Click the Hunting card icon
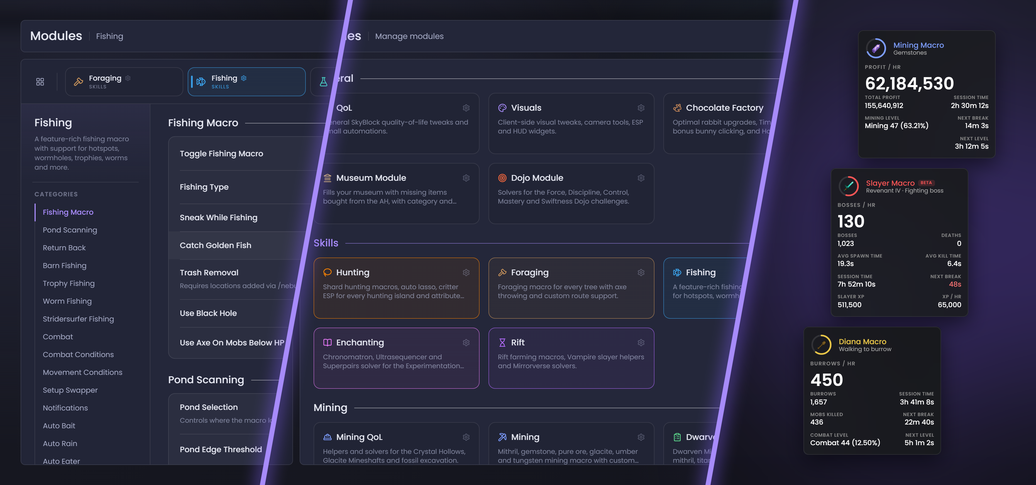1036x485 pixels. (327, 272)
